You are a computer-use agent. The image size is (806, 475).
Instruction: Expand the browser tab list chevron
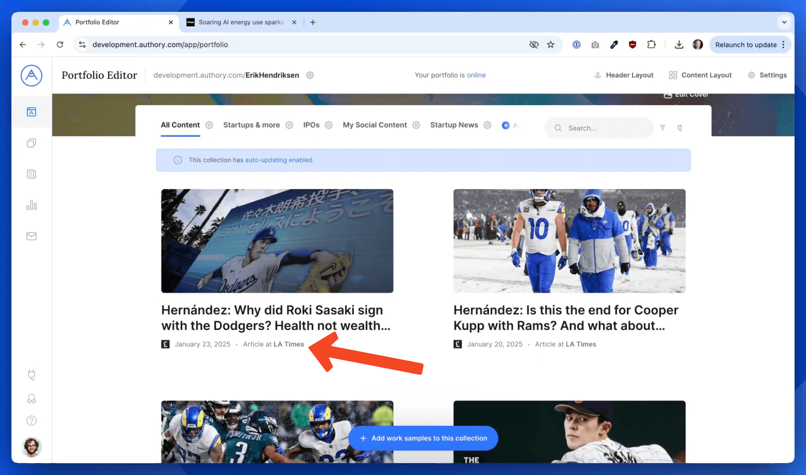click(784, 22)
